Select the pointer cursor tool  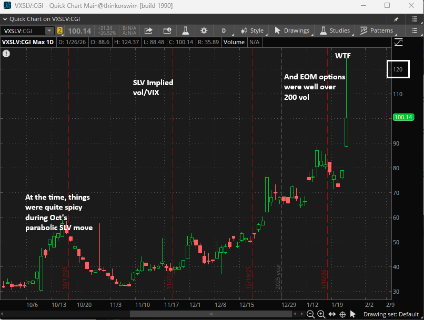(352, 314)
